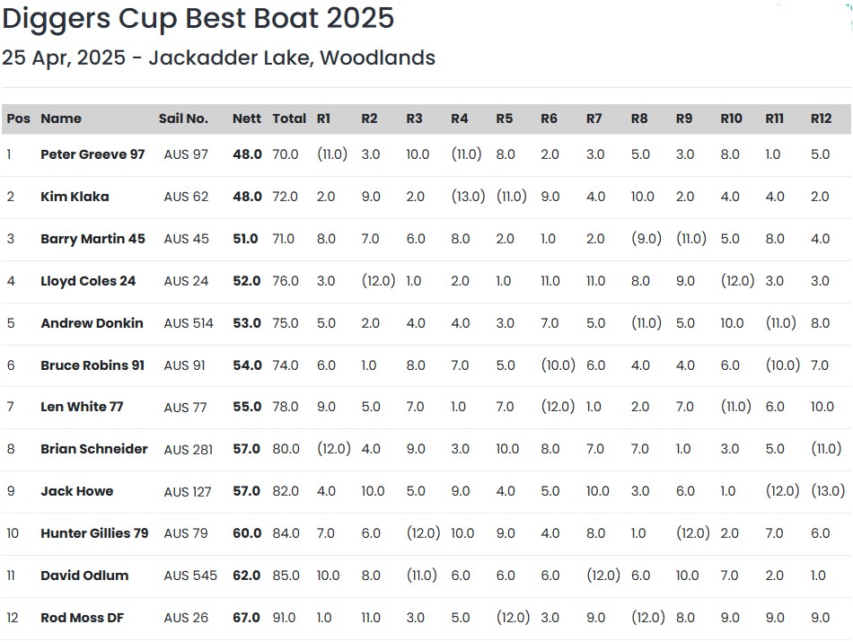The height and width of the screenshot is (642, 853).
Task: Click Hunter Gillies 79's nett score 60.0
Action: pyautogui.click(x=247, y=533)
